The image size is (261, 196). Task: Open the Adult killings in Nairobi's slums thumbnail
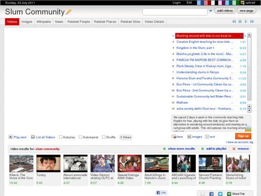coord(157,163)
